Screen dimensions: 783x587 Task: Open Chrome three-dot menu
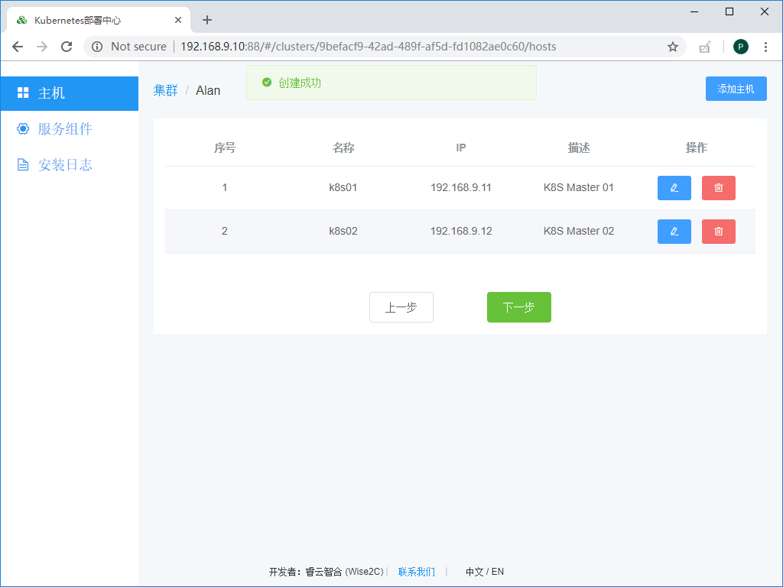coord(765,47)
